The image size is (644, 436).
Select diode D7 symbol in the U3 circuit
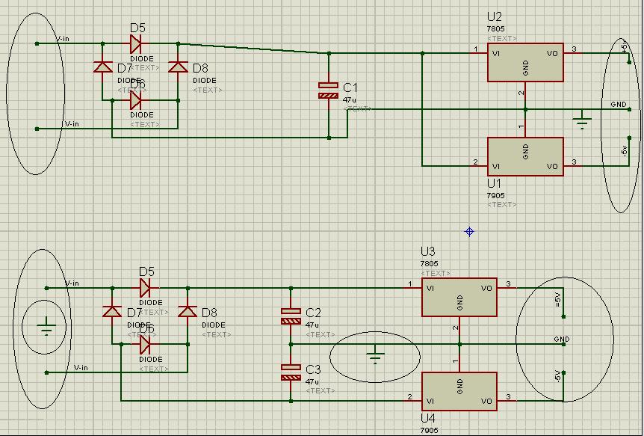click(x=112, y=311)
